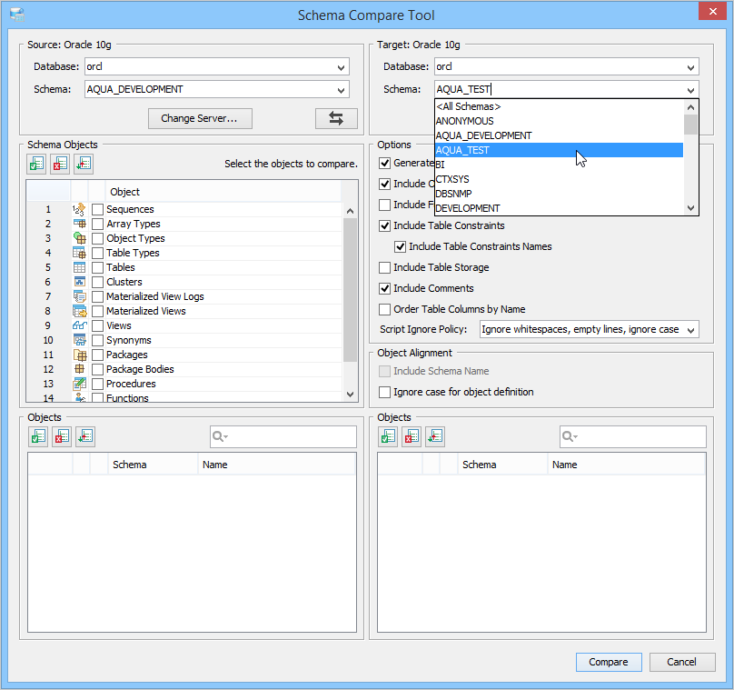The width and height of the screenshot is (734, 690).
Task: Click the Schema column header in right Objects
Action: tap(501, 465)
